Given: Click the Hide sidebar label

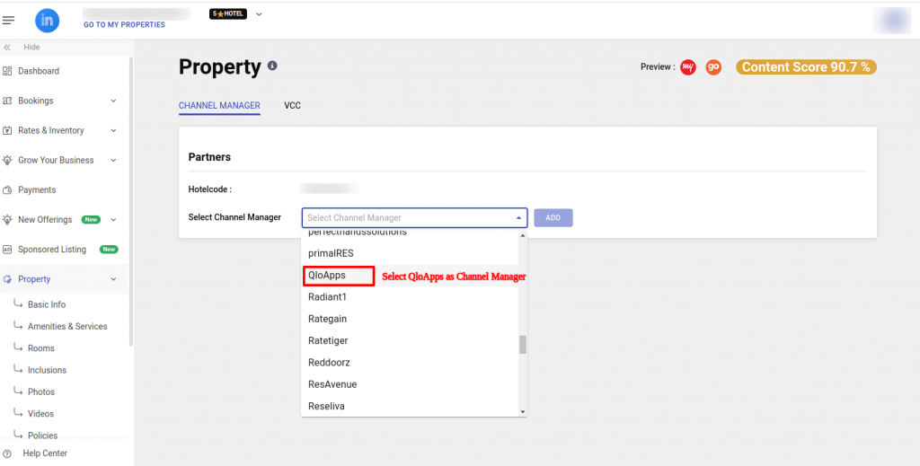Looking at the screenshot, I should (x=31, y=48).
